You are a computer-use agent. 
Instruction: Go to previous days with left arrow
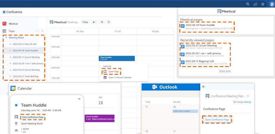(x=94, y=22)
